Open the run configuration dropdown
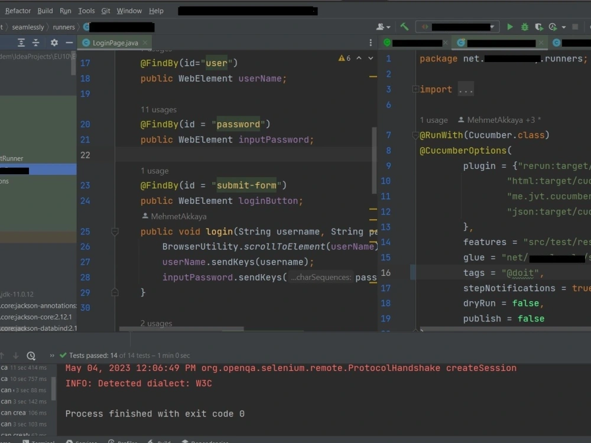 (x=457, y=27)
